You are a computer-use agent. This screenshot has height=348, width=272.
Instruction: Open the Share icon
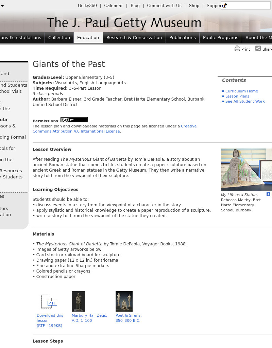pos(258,49)
